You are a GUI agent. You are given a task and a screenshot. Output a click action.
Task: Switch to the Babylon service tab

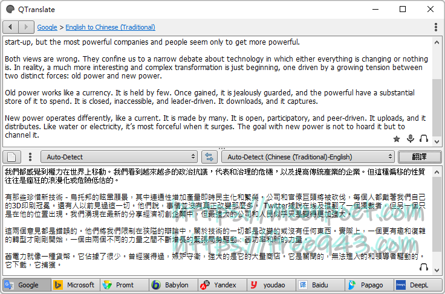[x=173, y=285]
